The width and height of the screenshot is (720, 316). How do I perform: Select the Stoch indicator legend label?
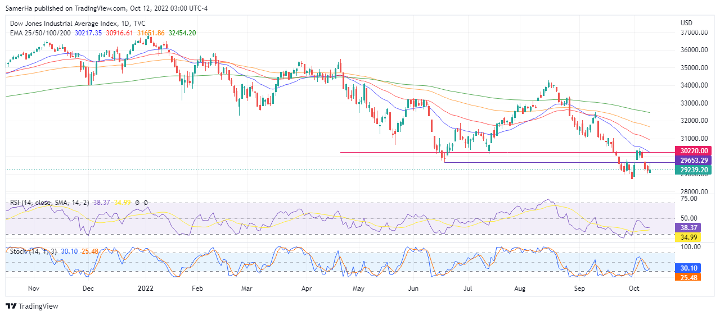[33, 251]
